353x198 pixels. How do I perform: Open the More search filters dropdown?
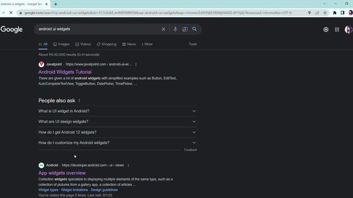[147, 44]
